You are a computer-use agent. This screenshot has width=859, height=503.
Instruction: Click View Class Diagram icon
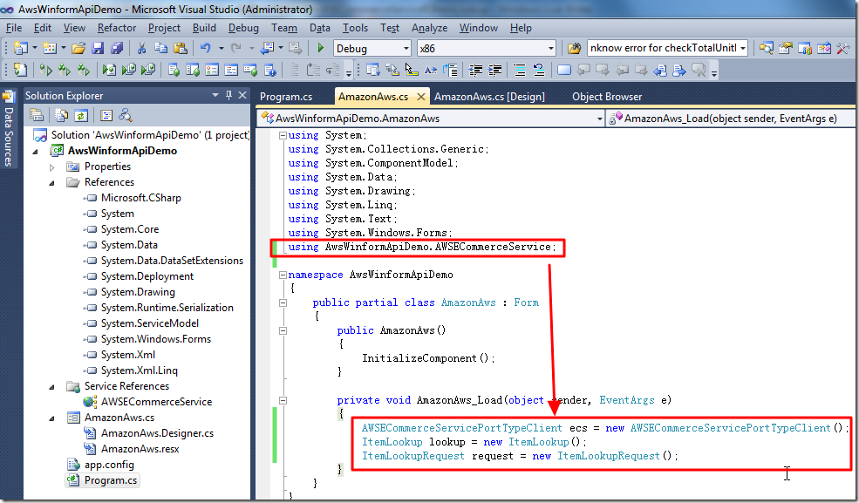[126, 115]
